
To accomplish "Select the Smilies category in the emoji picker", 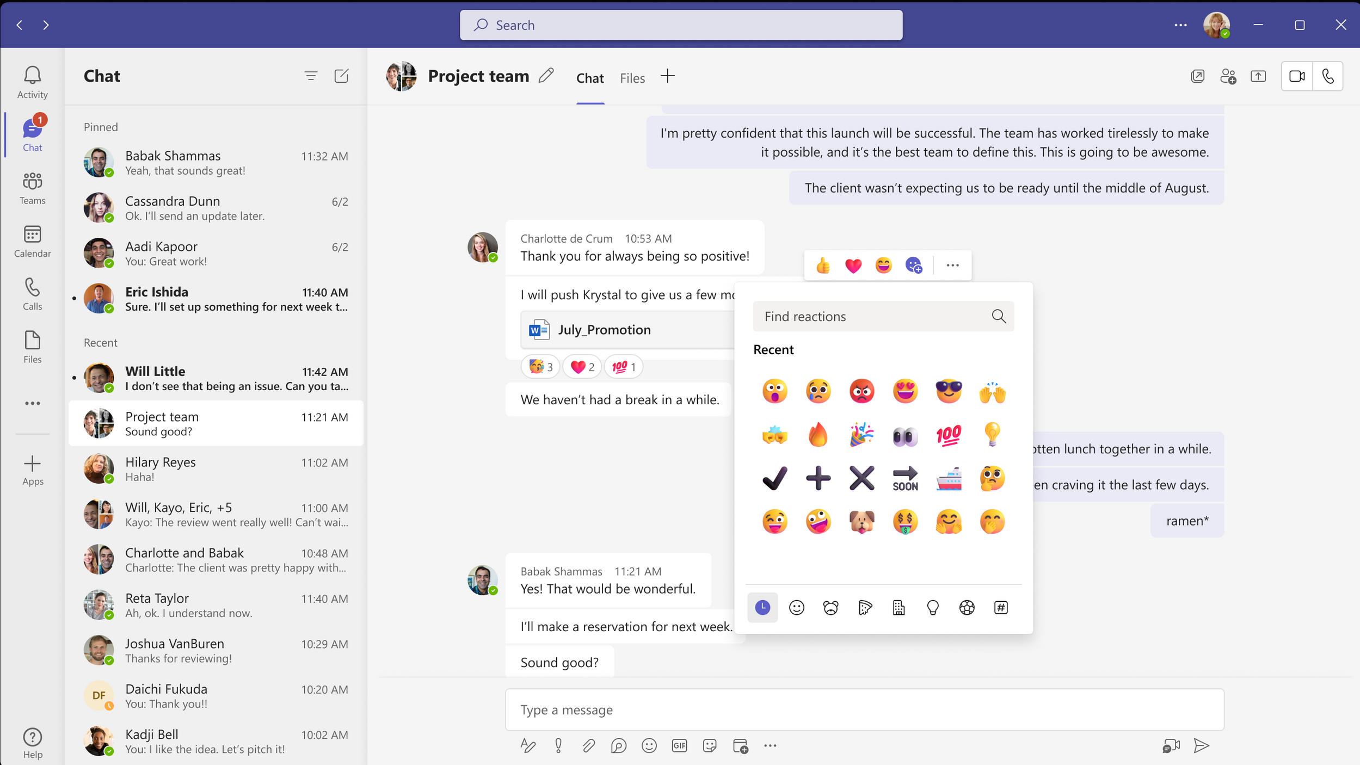I will tap(796, 607).
